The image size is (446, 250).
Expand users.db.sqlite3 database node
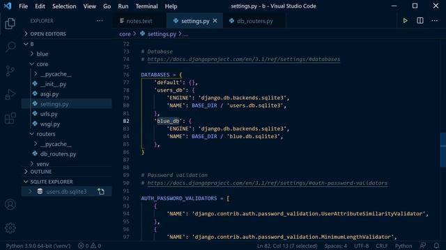click(x=31, y=192)
